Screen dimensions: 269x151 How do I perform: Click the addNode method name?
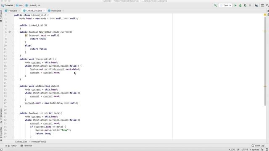(40, 86)
